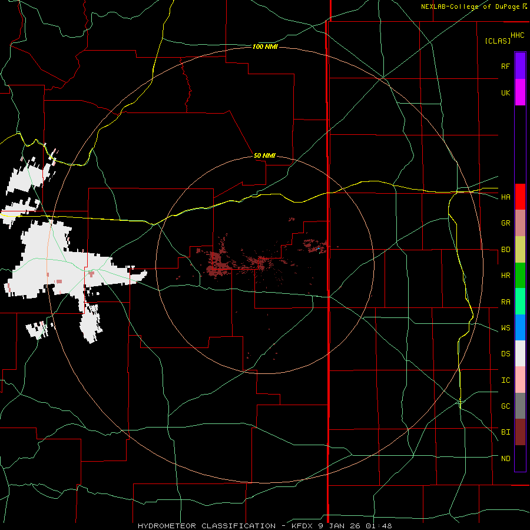Viewport: 530px width, 530px height.
Task: Click the GC legend label
Action: click(x=505, y=406)
